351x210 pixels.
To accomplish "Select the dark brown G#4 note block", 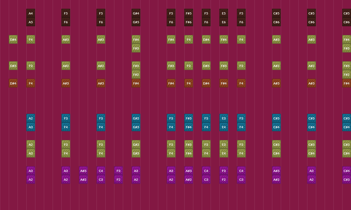I will point(136,13).
